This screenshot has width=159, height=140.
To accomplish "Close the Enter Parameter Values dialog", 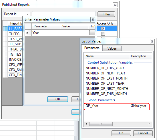I will coord(93,19).
